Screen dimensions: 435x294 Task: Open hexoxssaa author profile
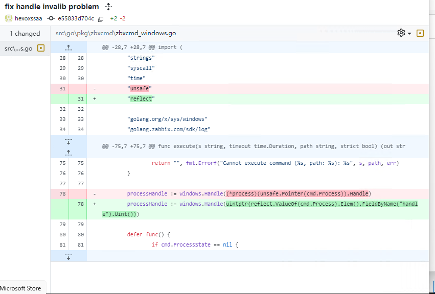(29, 18)
